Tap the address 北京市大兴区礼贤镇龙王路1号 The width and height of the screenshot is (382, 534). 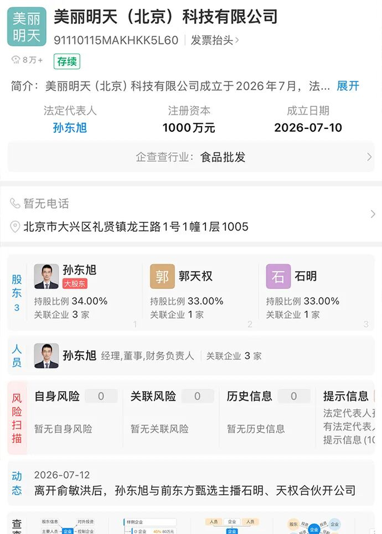pyautogui.click(x=136, y=227)
